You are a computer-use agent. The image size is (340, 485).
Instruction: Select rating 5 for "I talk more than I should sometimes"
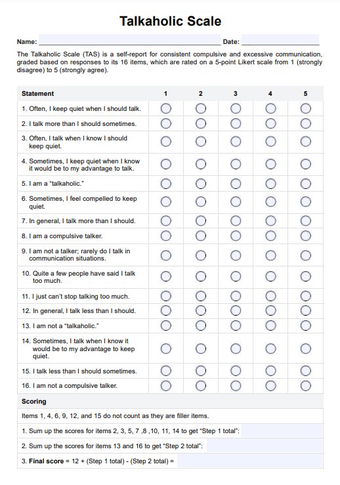[306, 123]
